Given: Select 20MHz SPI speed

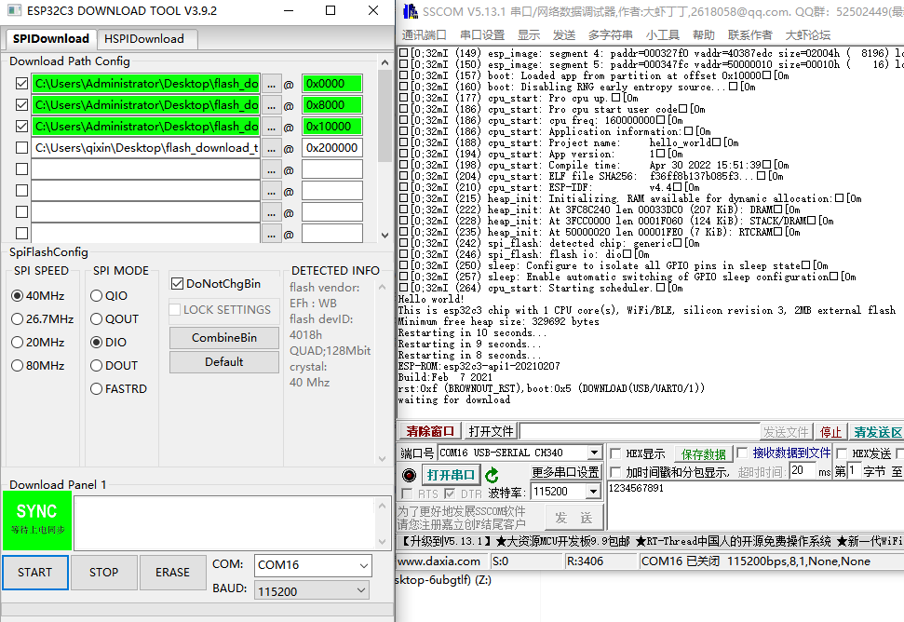Looking at the screenshot, I should tap(18, 343).
